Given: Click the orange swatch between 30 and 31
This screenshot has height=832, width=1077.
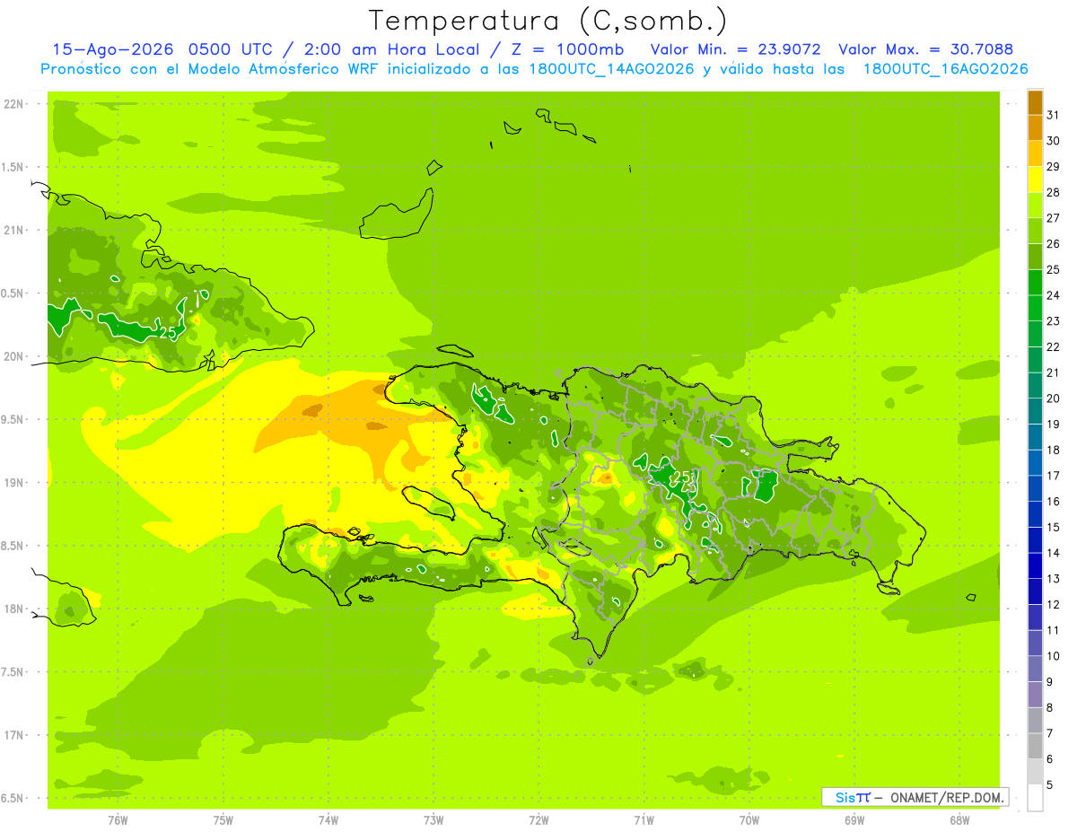Looking at the screenshot, I should coord(1035,128).
